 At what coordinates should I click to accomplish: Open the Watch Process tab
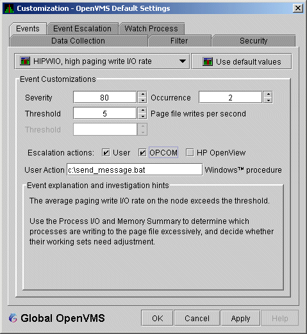(151, 29)
